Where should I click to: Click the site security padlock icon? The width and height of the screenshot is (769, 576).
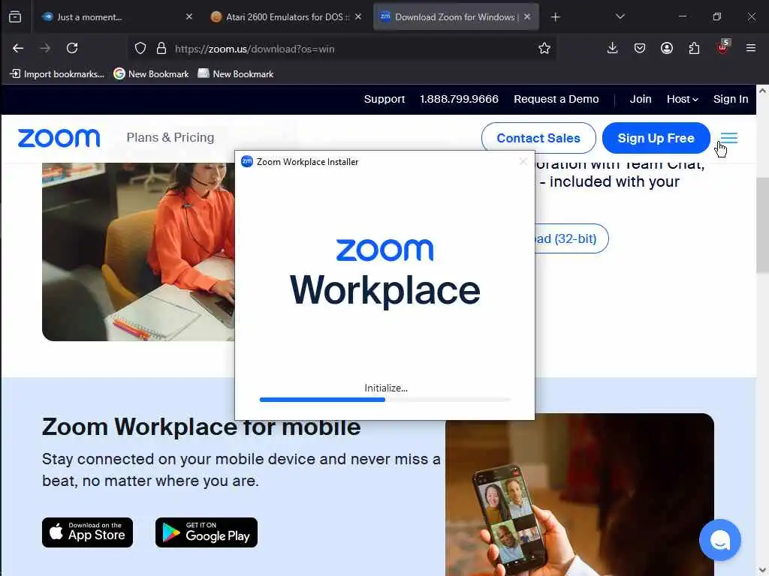[x=161, y=49]
